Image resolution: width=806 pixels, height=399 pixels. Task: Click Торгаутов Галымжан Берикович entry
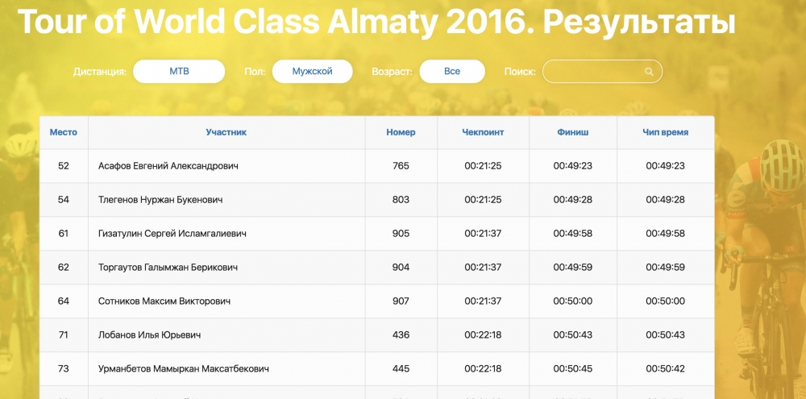tap(168, 268)
